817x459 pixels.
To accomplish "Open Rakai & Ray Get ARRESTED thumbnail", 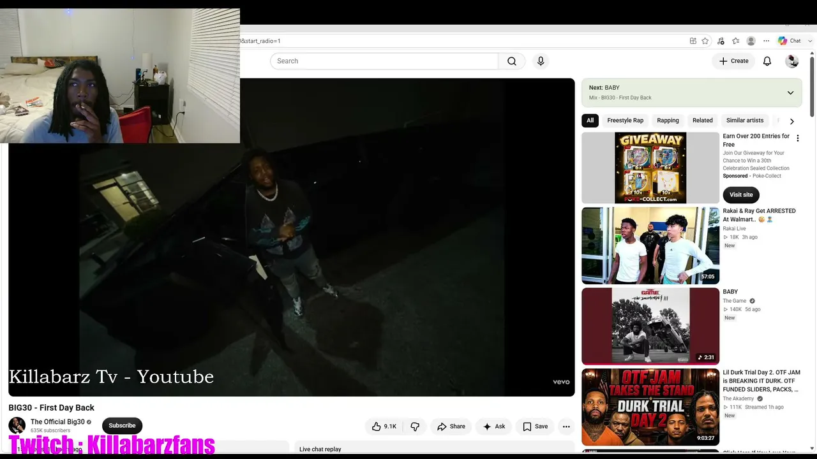I will (x=650, y=245).
